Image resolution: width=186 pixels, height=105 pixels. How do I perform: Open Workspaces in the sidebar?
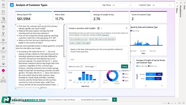coord(3,65)
